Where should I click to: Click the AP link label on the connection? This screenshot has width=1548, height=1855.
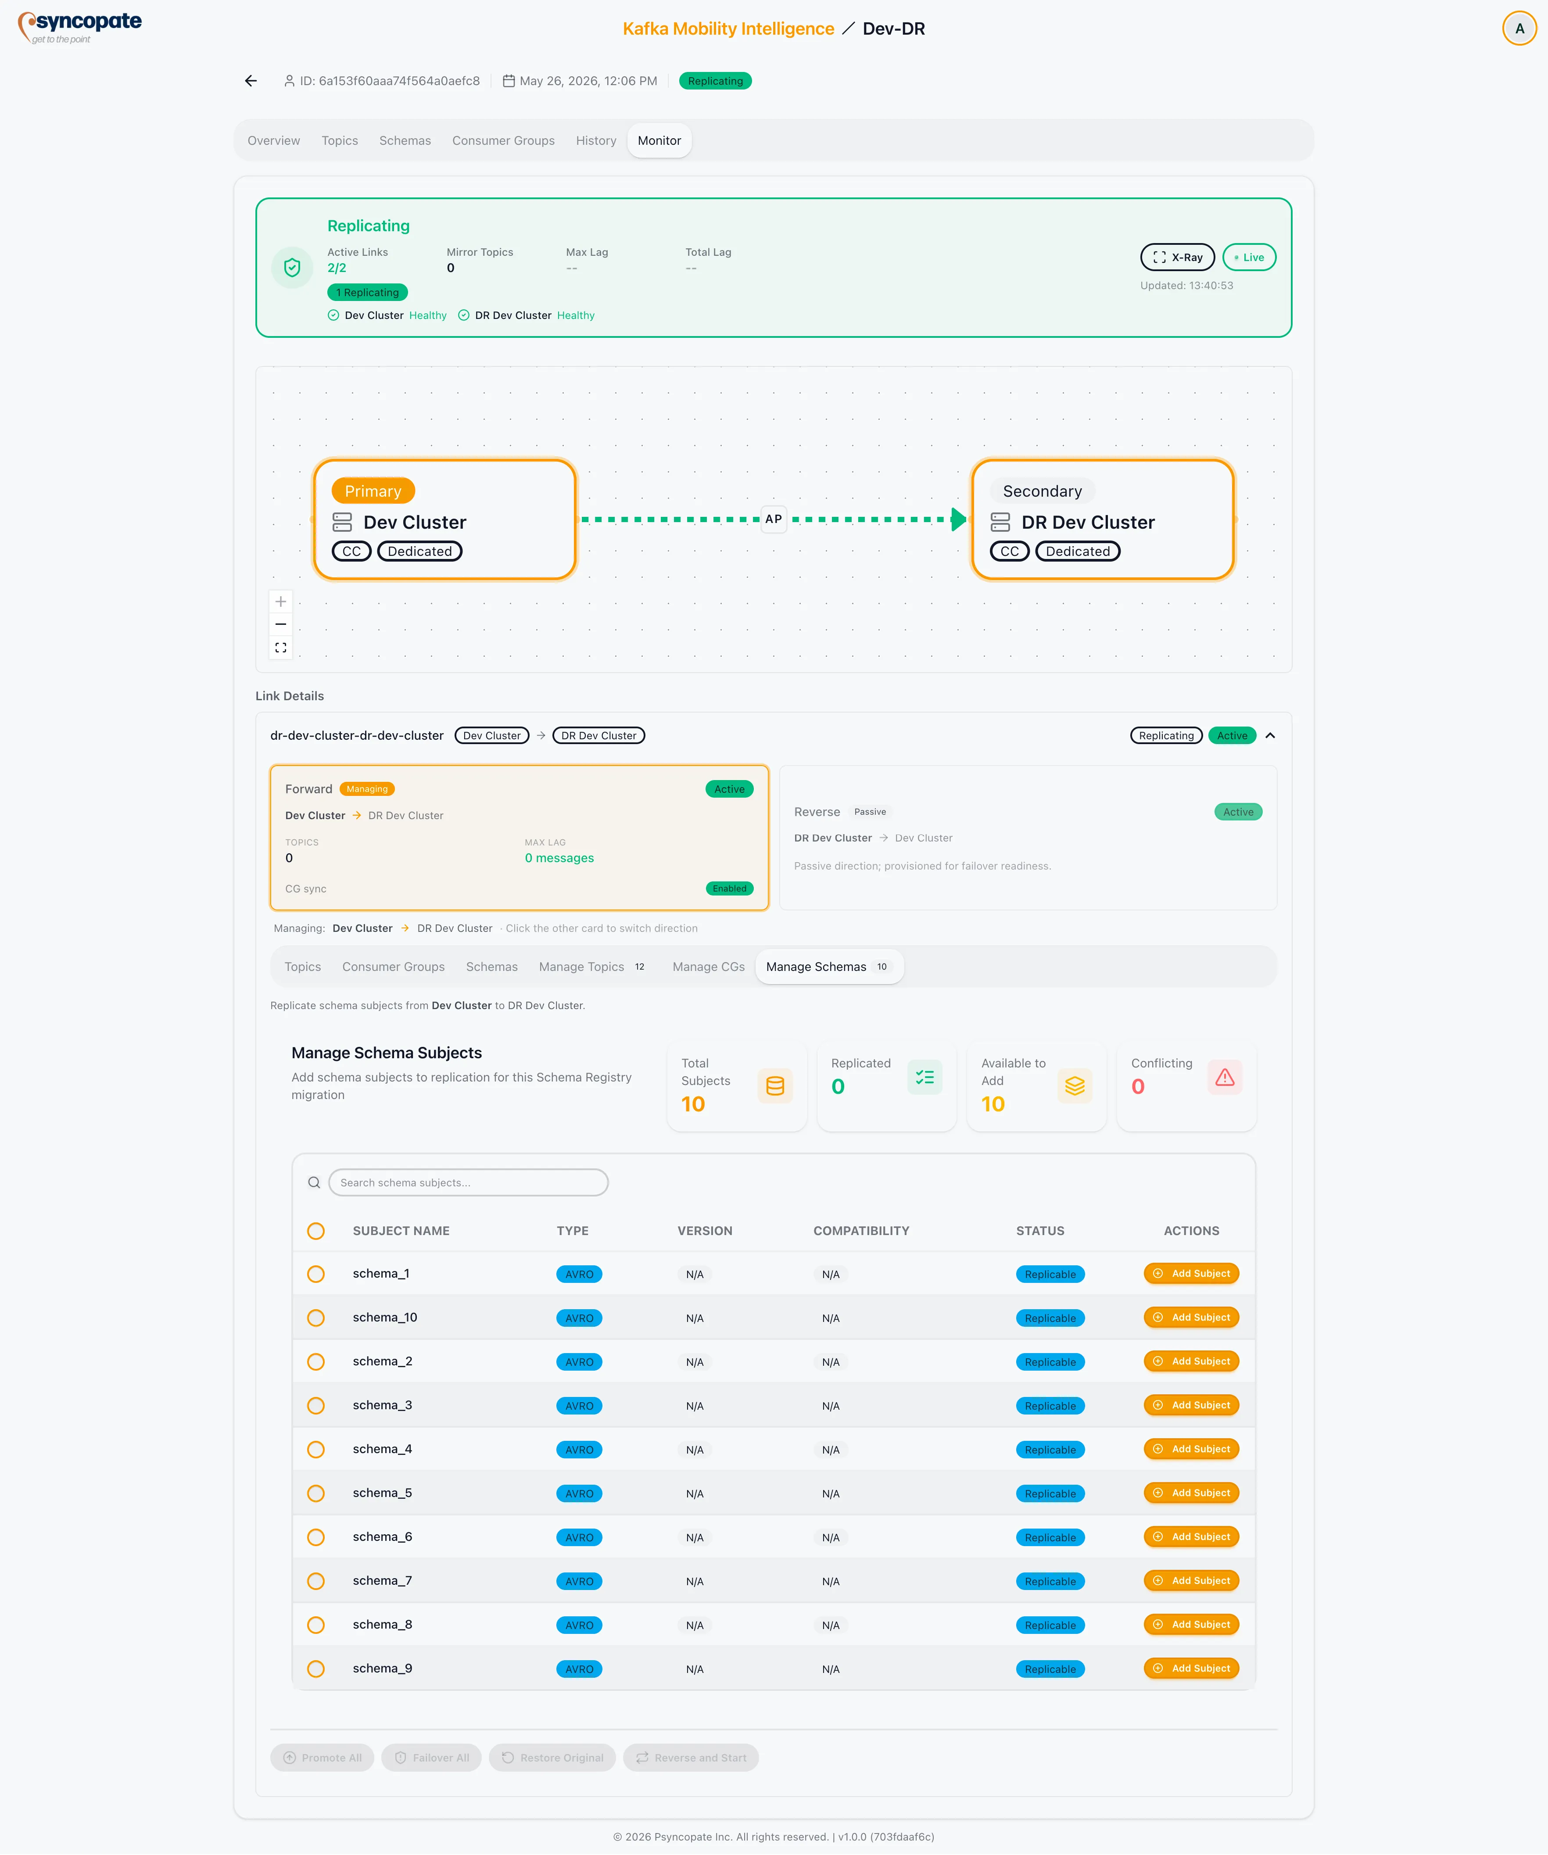tap(773, 519)
